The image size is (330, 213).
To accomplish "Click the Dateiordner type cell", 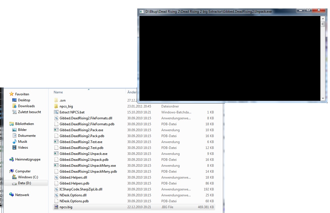I will click(x=170, y=106).
